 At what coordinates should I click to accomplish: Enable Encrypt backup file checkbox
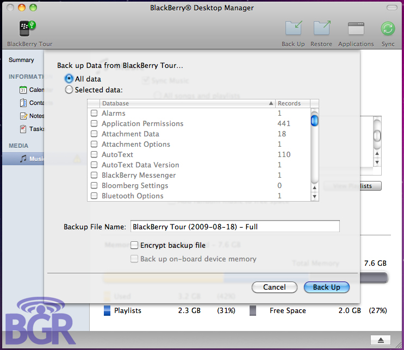click(134, 245)
